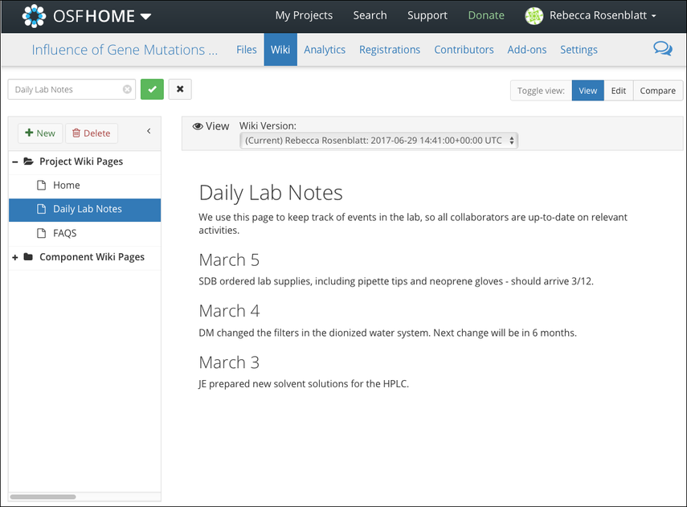Open Search in the top navbar

pyautogui.click(x=370, y=15)
